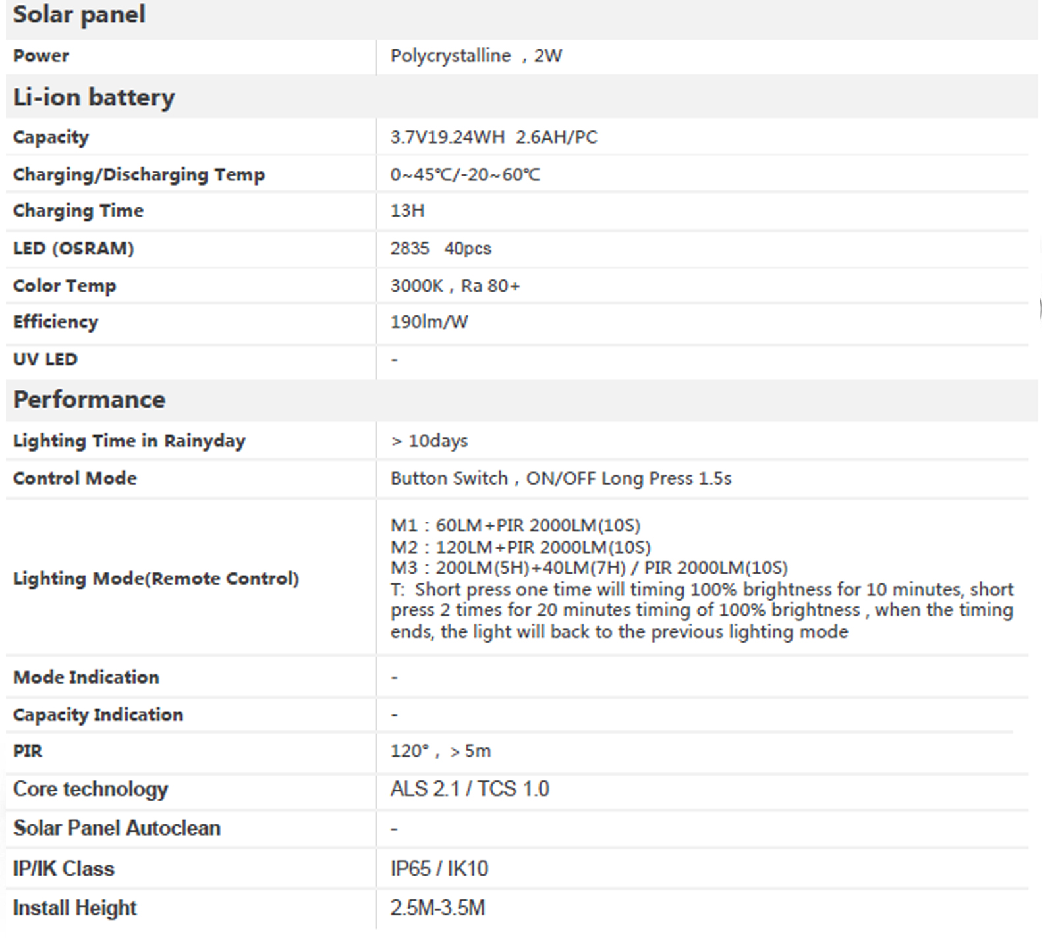Select the 'Button Switch , ON/OFF Long Press 1.5s' value
Viewport: 1058px width, 939px height.
[x=561, y=479]
